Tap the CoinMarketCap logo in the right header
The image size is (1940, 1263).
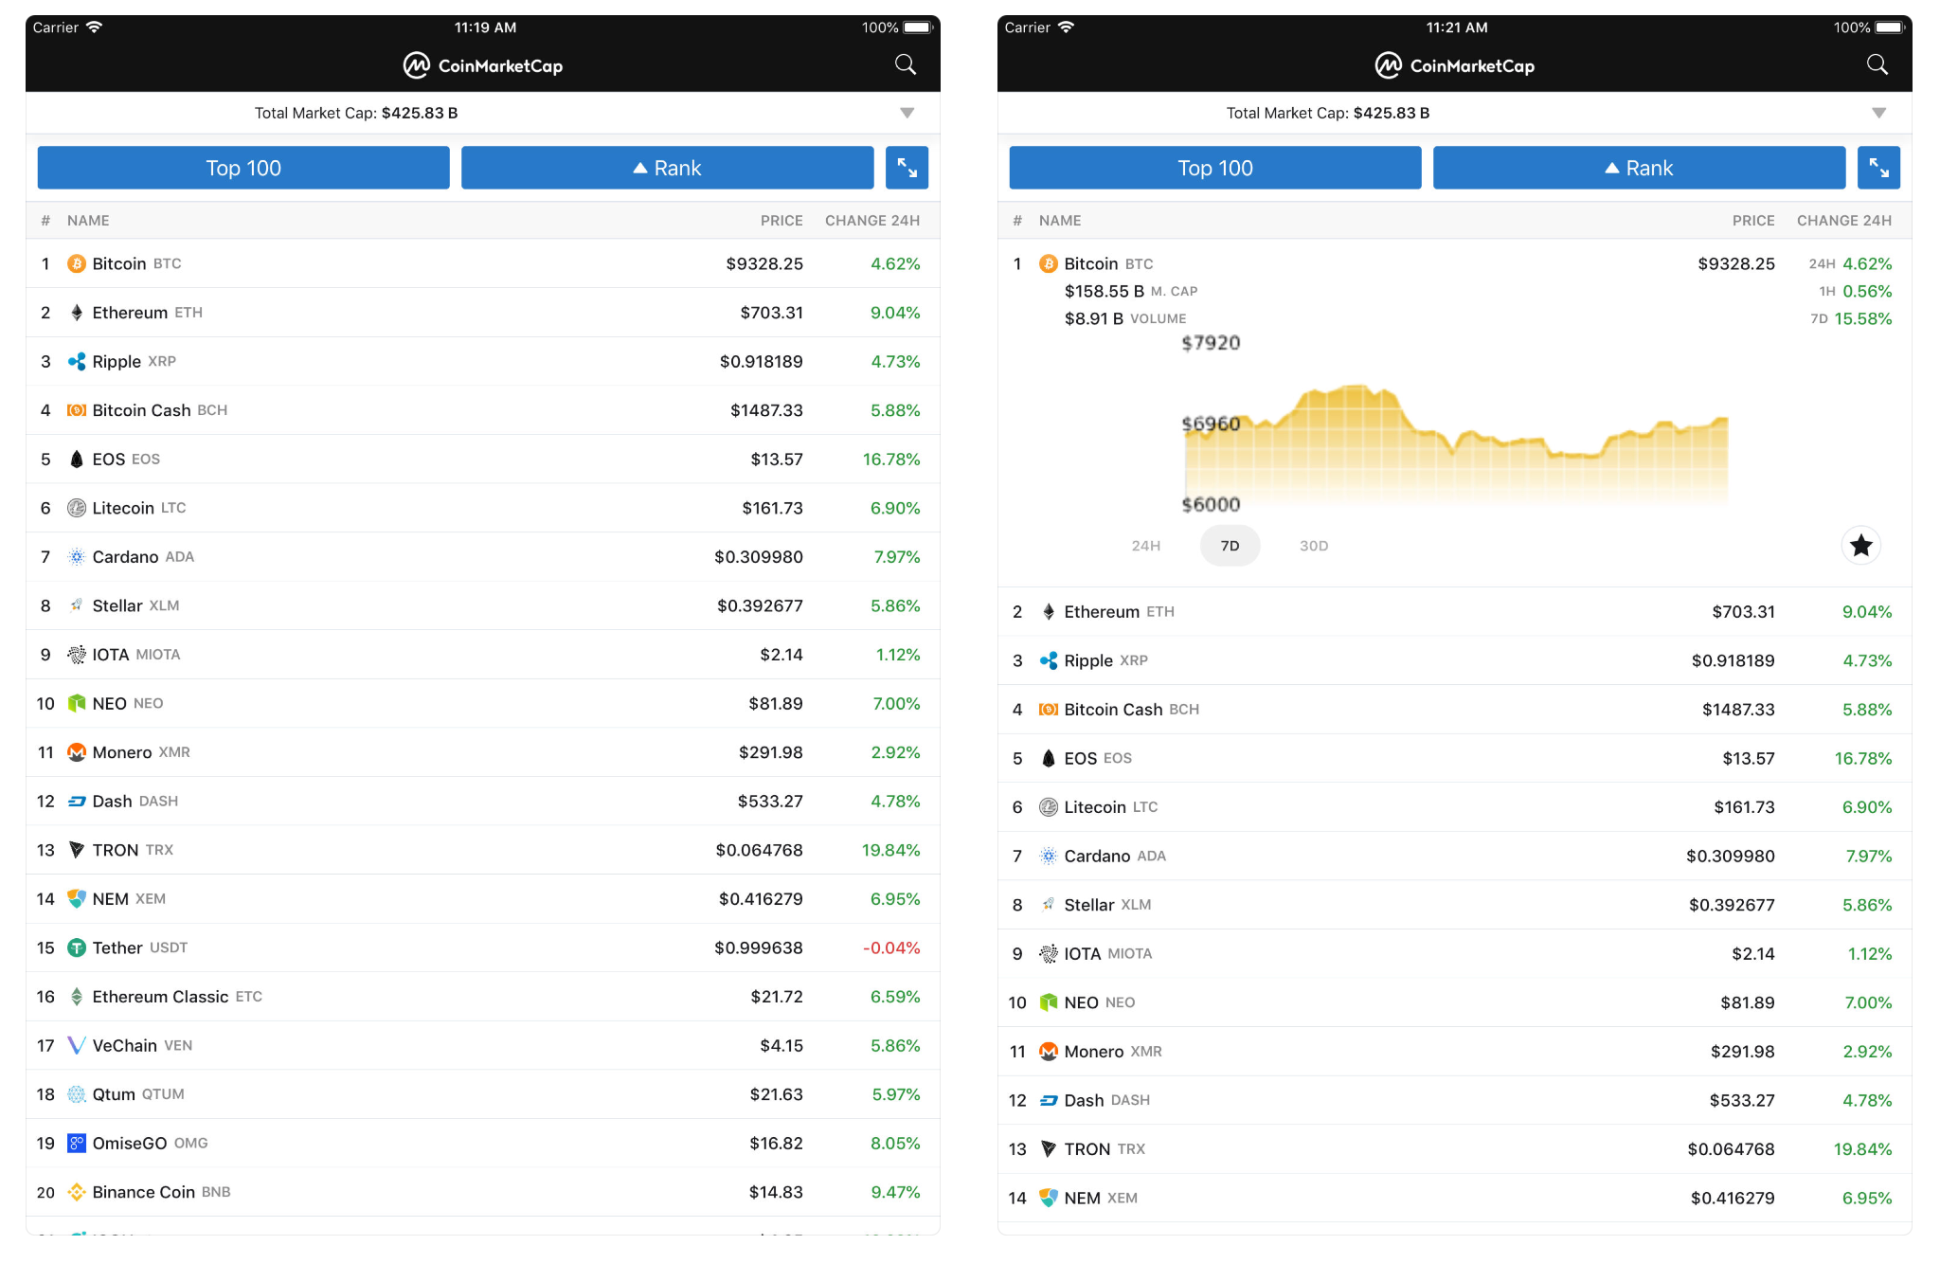click(x=1455, y=65)
